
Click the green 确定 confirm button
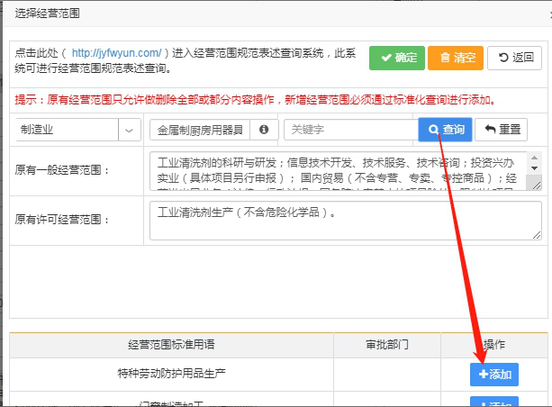(396, 58)
